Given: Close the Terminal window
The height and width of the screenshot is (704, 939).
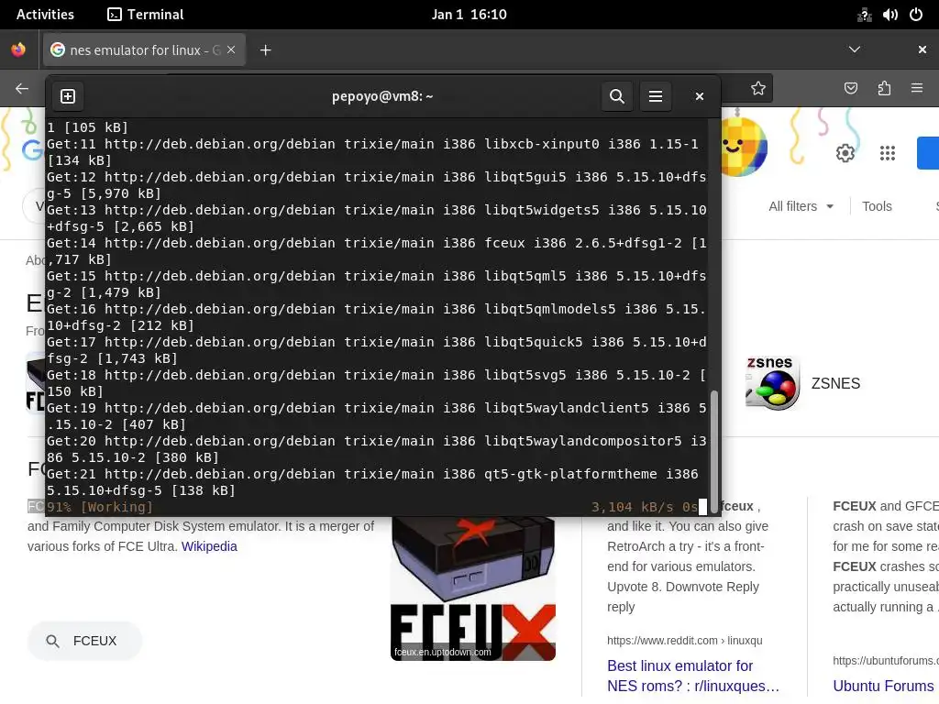Looking at the screenshot, I should [699, 96].
